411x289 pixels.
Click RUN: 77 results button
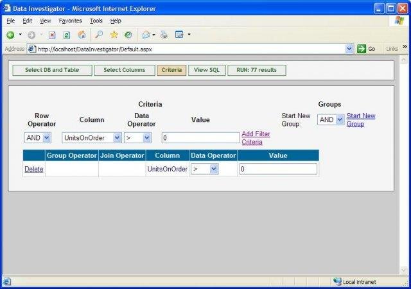pyautogui.click(x=257, y=70)
